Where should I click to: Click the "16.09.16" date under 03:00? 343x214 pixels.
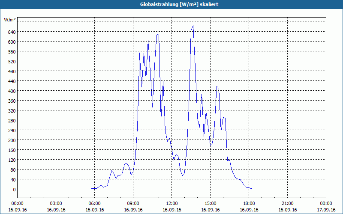pos(56,210)
